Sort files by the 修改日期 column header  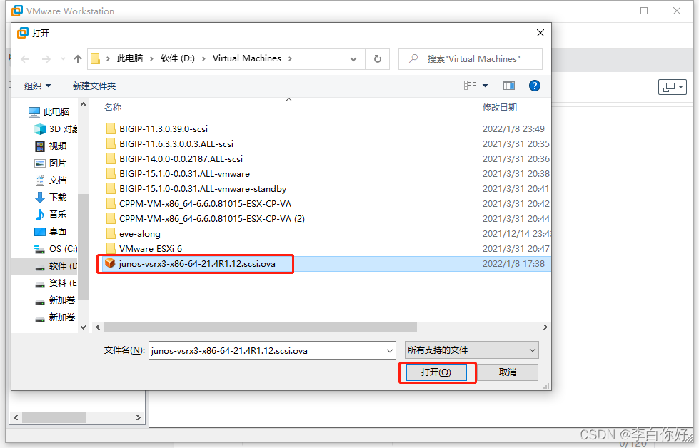tap(500, 107)
